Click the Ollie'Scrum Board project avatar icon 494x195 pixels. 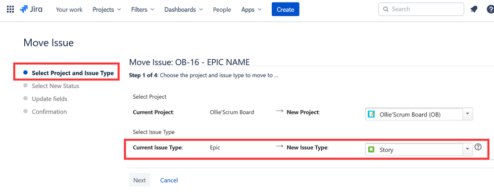click(371, 115)
